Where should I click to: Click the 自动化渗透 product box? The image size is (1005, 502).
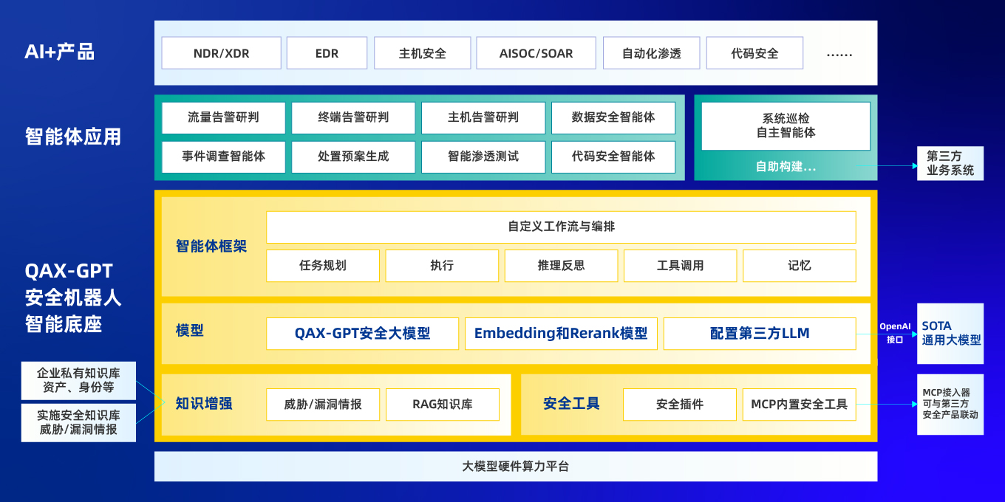[x=651, y=53]
